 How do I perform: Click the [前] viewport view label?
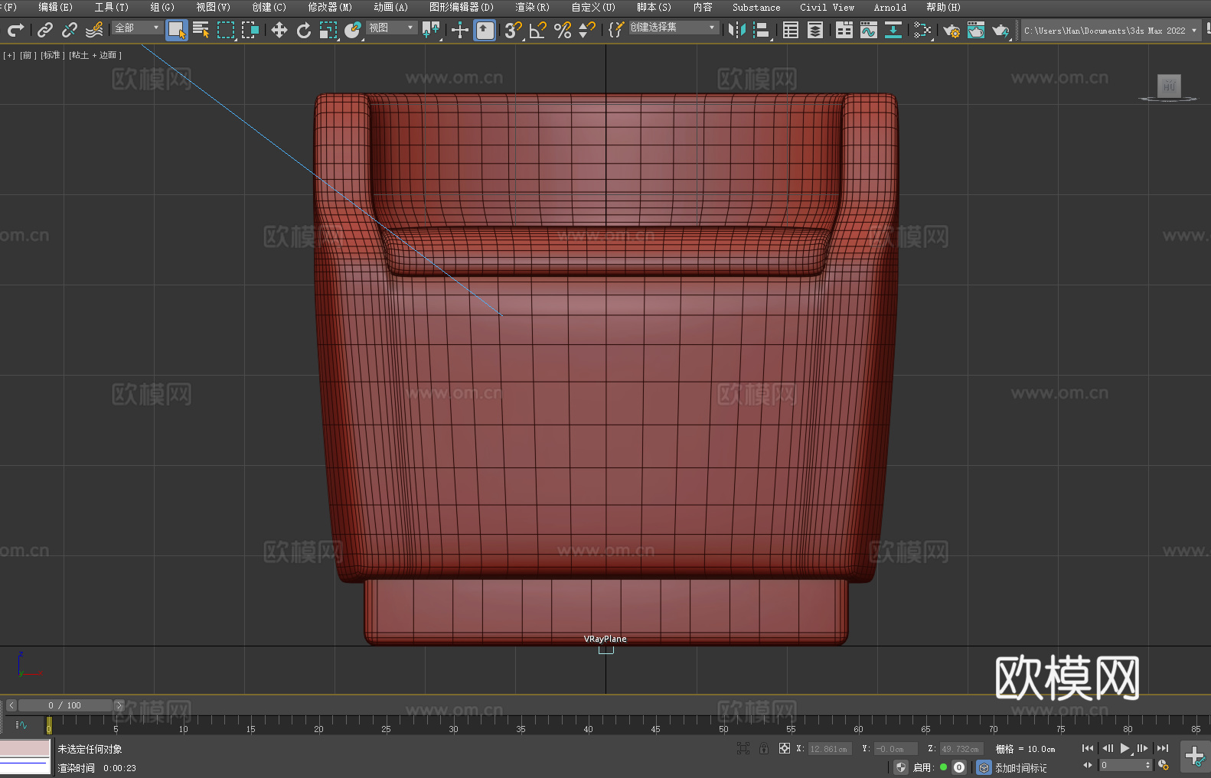(x=28, y=56)
